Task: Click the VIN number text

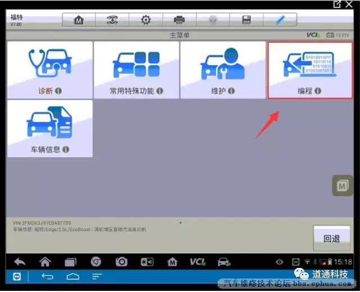Action: [42, 223]
